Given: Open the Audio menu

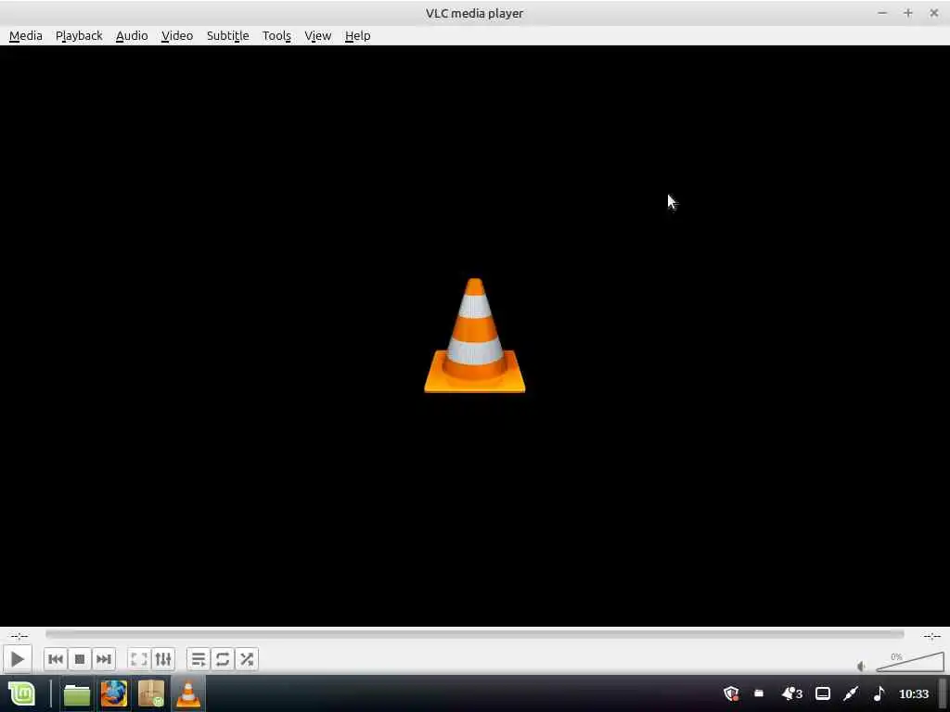Looking at the screenshot, I should (132, 36).
